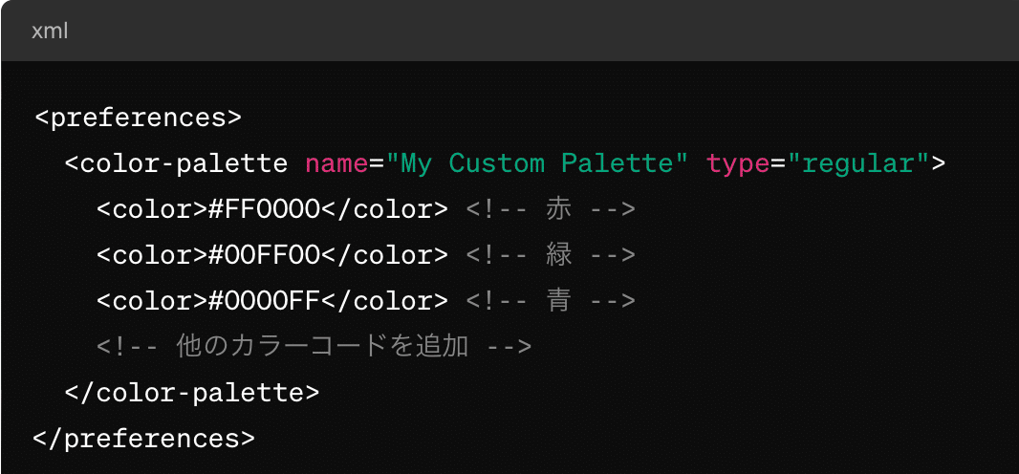Click the xml language label in header

[x=50, y=32]
